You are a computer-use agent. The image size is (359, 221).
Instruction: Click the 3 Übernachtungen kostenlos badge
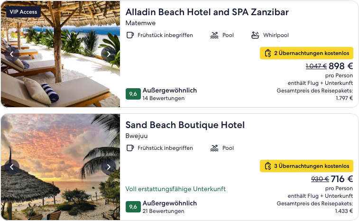tap(307, 166)
